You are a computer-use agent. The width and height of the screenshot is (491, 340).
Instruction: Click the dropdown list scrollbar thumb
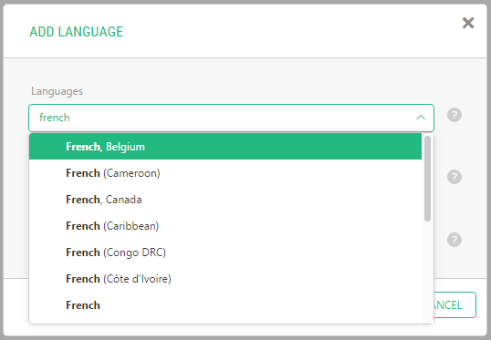click(x=427, y=179)
